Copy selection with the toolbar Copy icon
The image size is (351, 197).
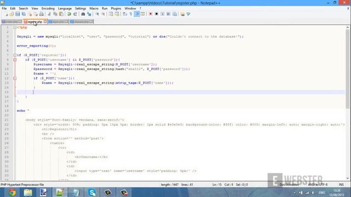pyautogui.click(x=55, y=14)
